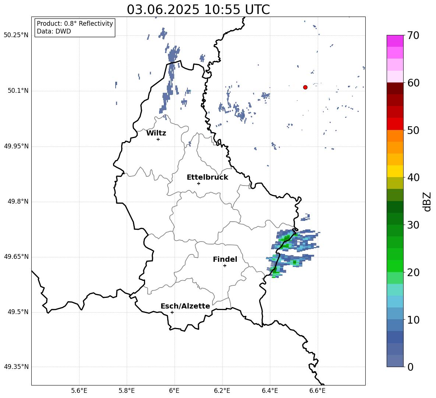Click the Esch/Alzette city label
The height and width of the screenshot is (398, 436).
185,306
